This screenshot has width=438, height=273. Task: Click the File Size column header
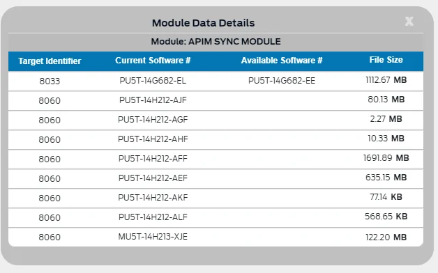point(386,60)
